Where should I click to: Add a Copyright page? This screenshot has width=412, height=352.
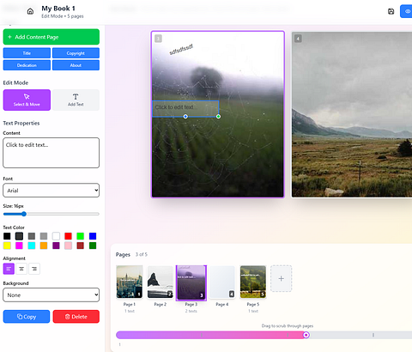pyautogui.click(x=76, y=53)
